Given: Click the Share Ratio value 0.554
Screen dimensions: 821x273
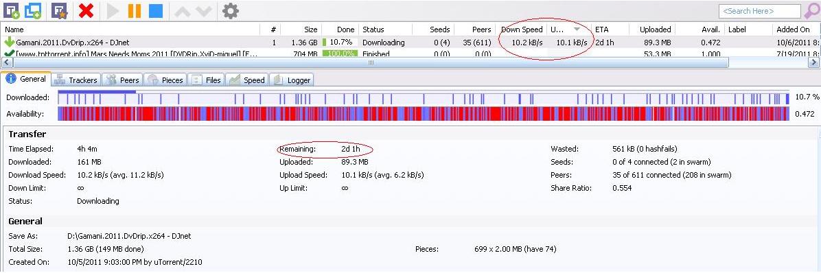Looking at the screenshot, I should tap(622, 188).
